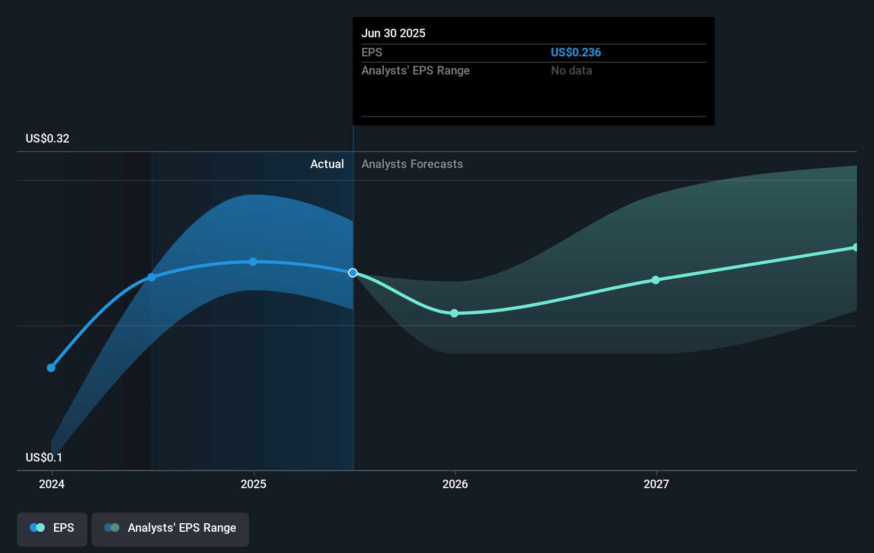
Task: Click the Actual section label
Action: click(327, 164)
